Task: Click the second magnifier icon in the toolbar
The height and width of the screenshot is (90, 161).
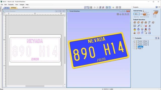Action: click(103, 7)
